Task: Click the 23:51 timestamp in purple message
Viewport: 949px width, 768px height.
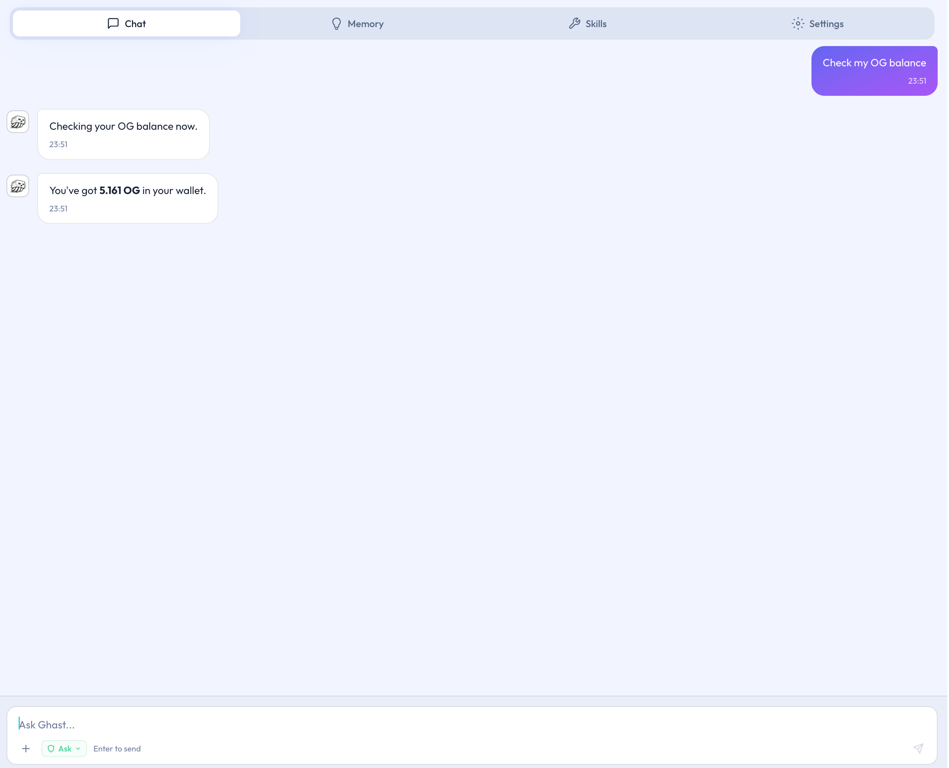Action: [917, 81]
